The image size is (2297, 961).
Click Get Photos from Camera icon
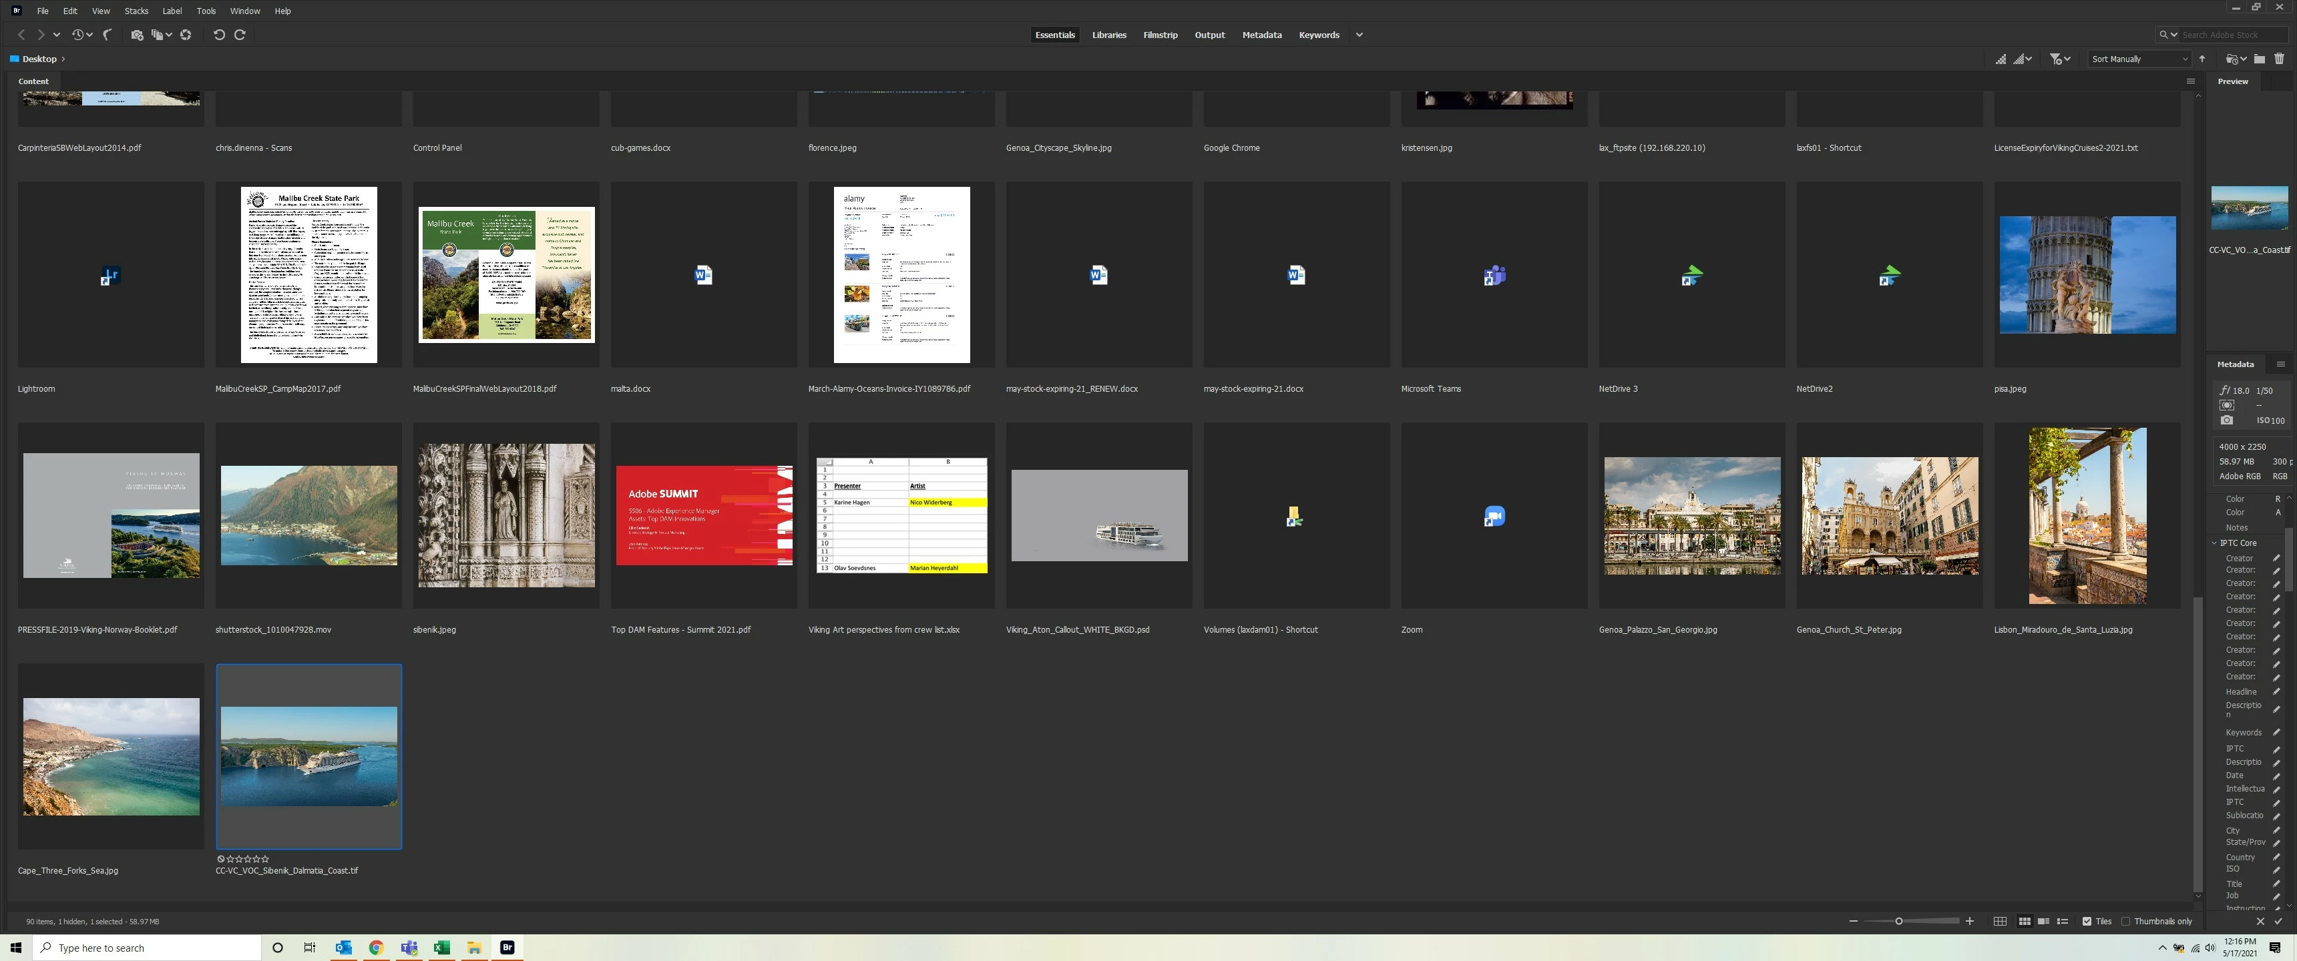click(136, 35)
